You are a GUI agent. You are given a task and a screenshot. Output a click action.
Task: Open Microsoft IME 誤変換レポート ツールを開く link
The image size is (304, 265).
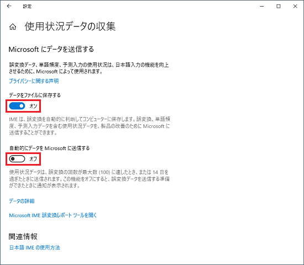click(53, 215)
